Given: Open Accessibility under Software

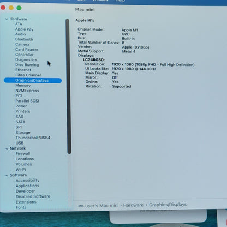Looking at the screenshot, I should (x=28, y=180).
